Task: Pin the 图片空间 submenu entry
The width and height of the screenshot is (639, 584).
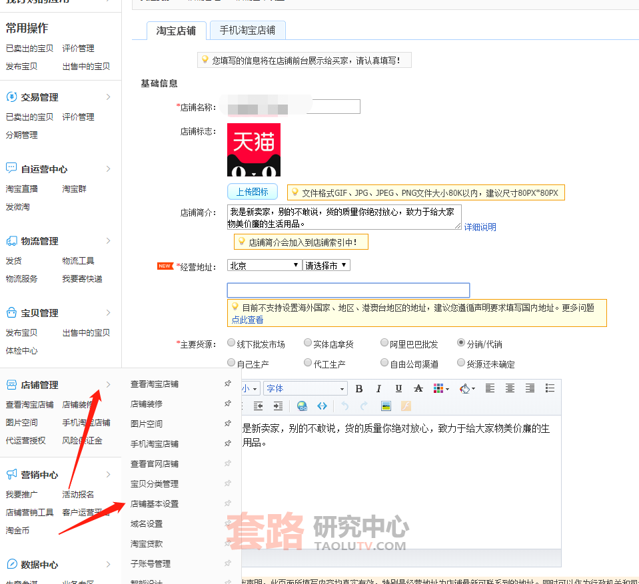Action: click(228, 423)
